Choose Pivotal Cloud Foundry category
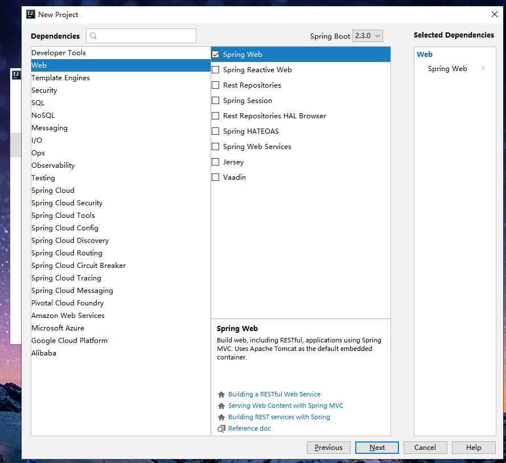 click(x=121, y=303)
